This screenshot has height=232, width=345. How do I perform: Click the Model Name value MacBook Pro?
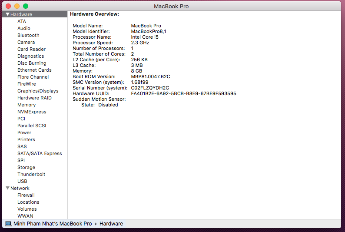[146, 26]
